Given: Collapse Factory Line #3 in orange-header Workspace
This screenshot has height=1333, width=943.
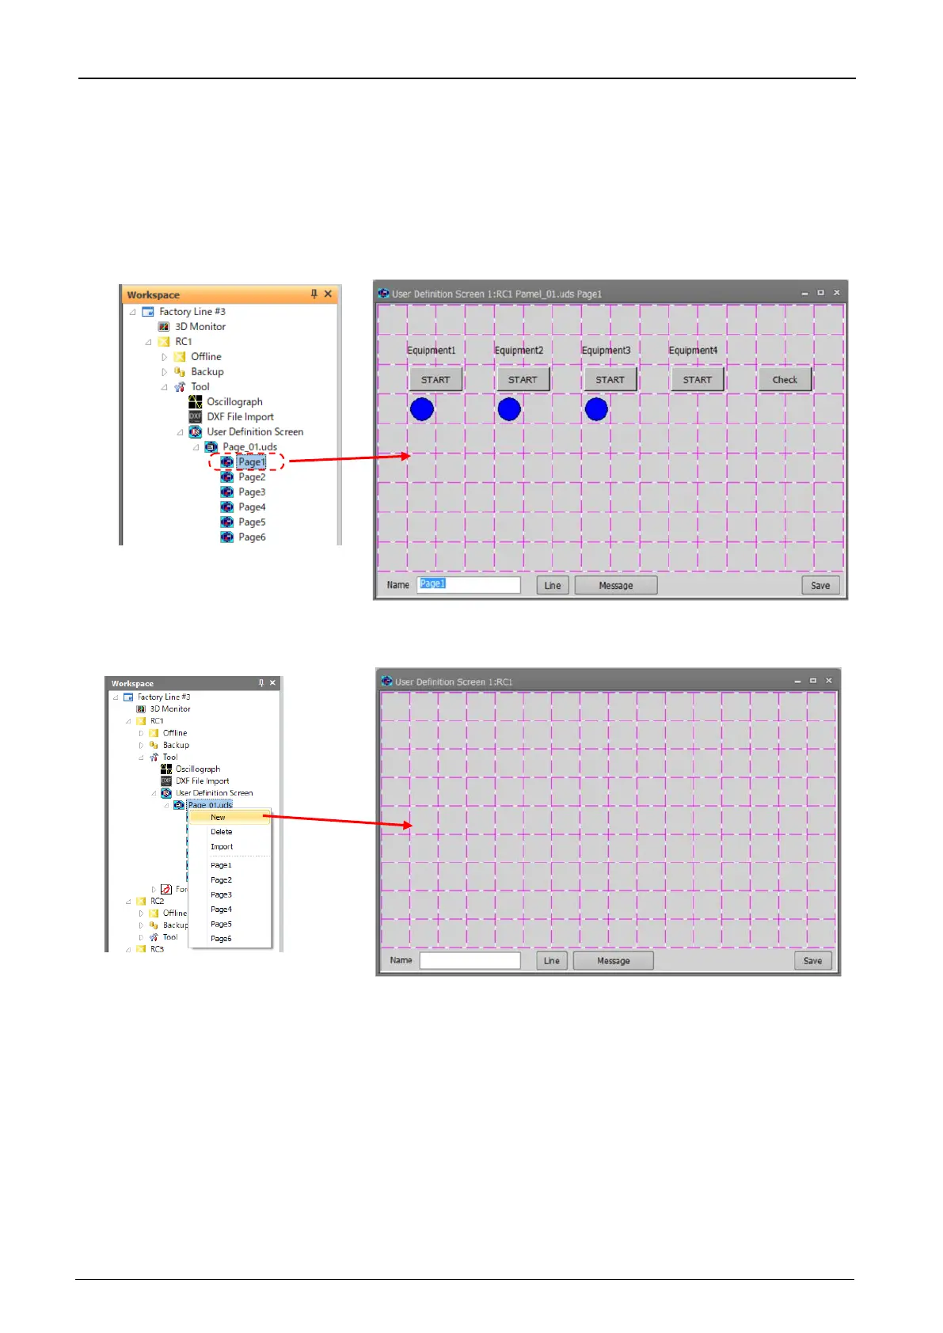Looking at the screenshot, I should [x=133, y=312].
